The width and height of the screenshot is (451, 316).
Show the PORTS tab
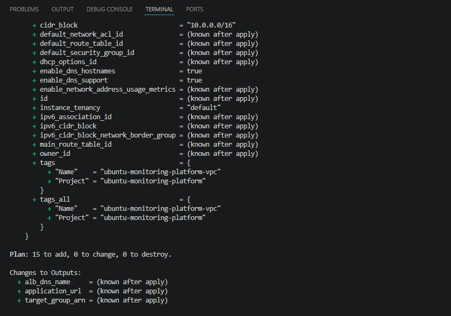click(x=194, y=9)
